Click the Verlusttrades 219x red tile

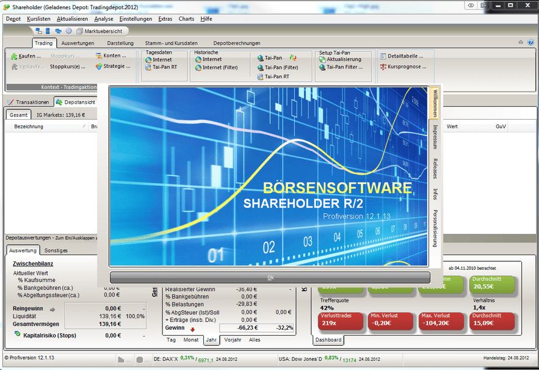tap(341, 321)
